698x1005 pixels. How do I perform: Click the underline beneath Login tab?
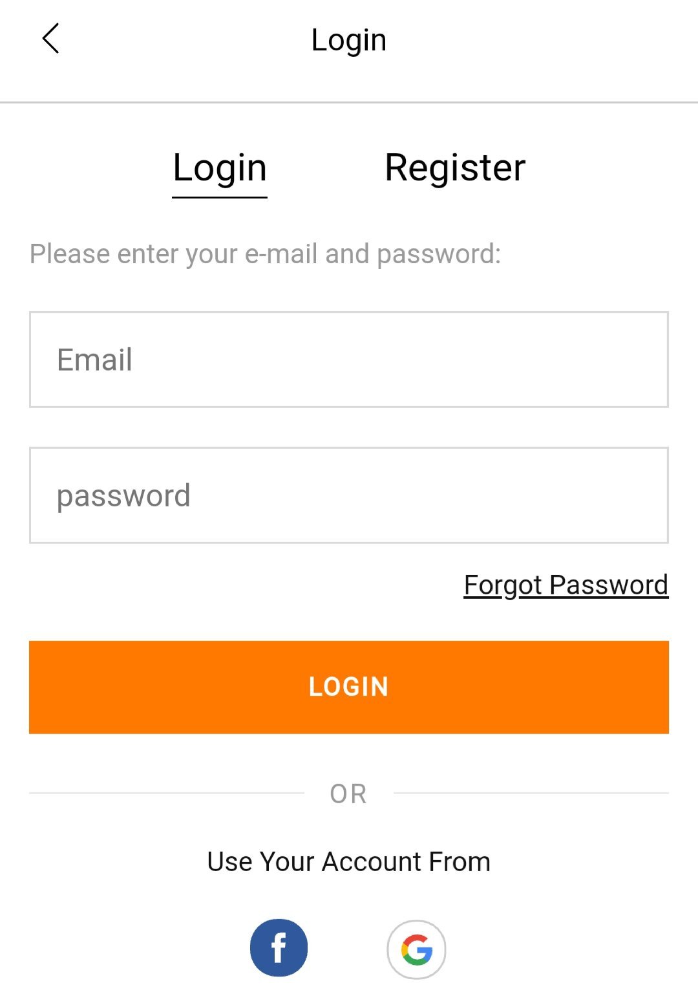tap(220, 197)
